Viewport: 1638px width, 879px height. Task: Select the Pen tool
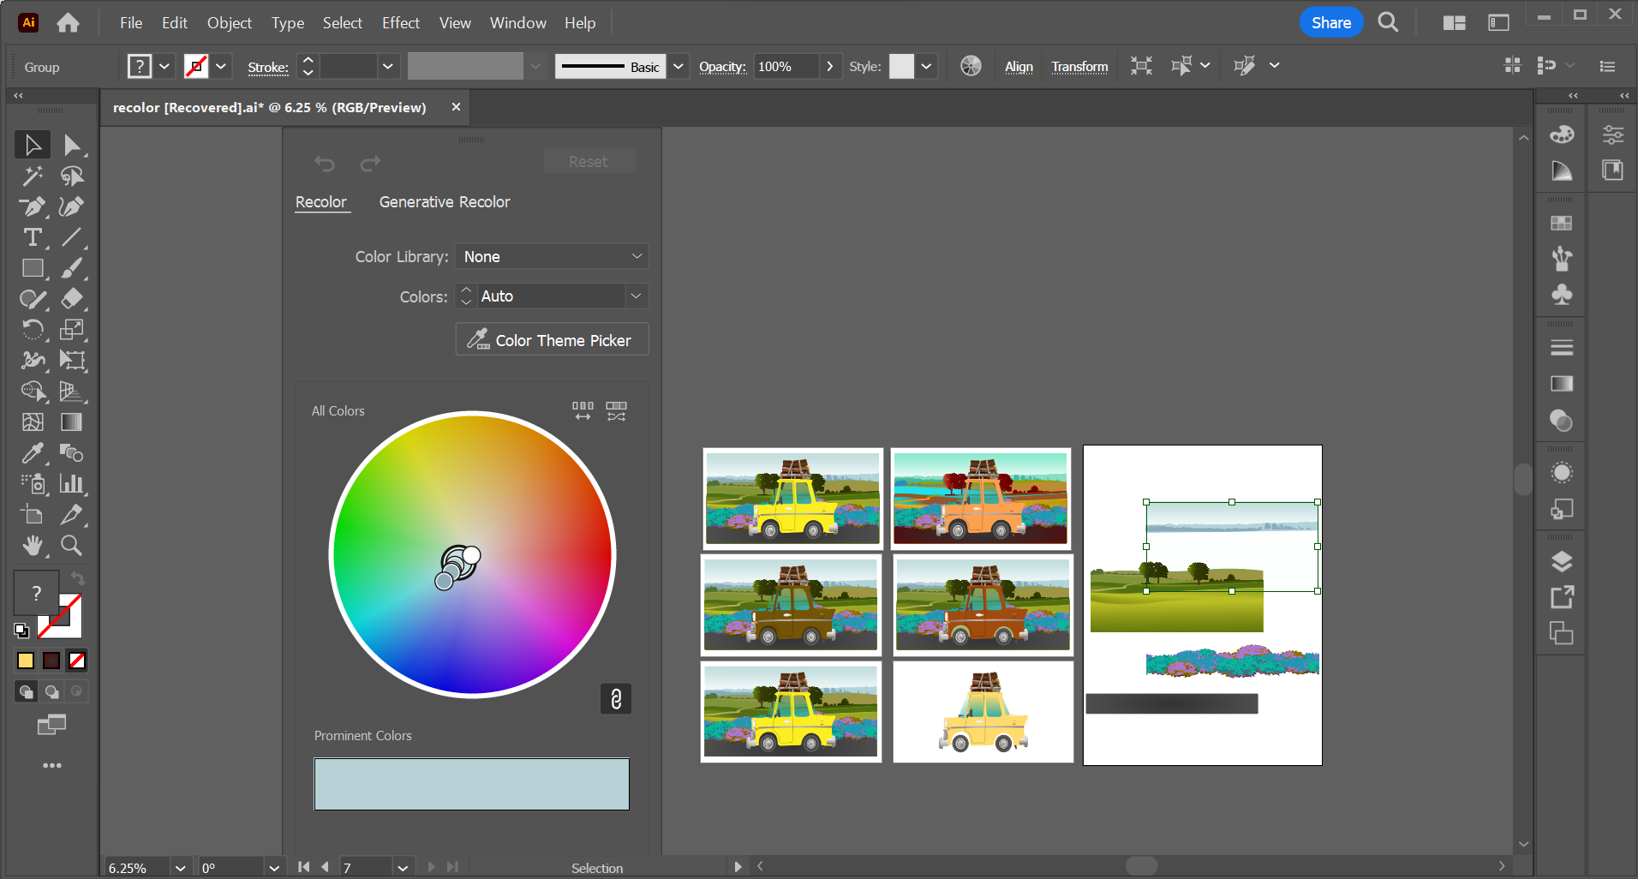click(x=33, y=206)
